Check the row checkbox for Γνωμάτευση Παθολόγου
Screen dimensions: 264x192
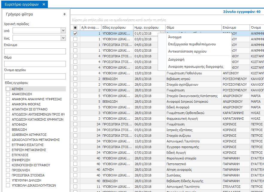point(75,73)
